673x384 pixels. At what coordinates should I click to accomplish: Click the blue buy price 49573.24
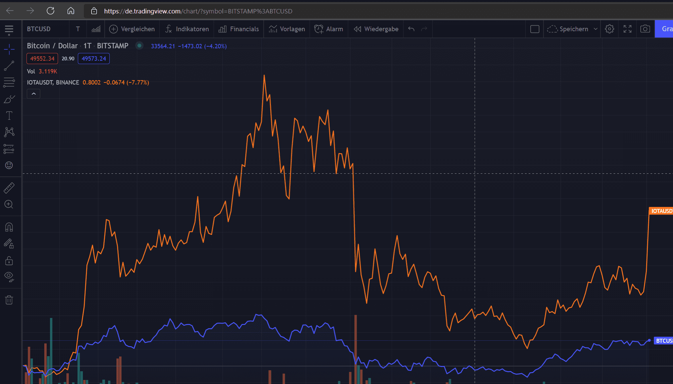(x=94, y=58)
